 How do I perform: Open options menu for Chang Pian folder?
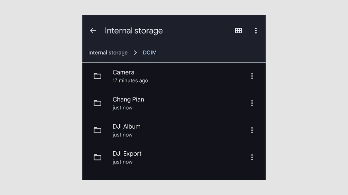(252, 103)
